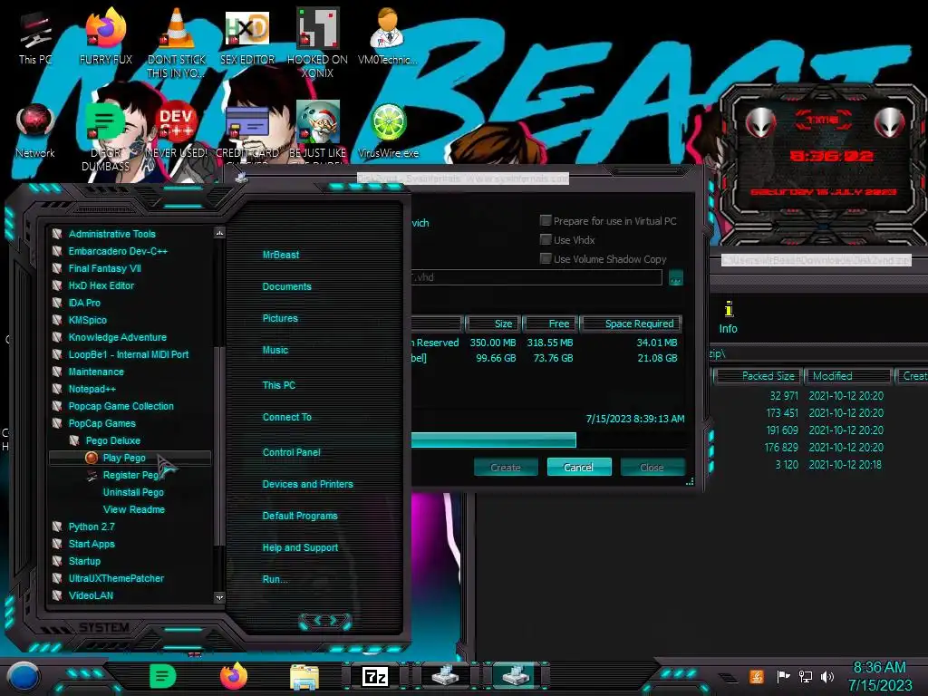The width and height of the screenshot is (928, 696).
Task: Enable Prepare for use in Virtual PC
Action: coord(546,221)
